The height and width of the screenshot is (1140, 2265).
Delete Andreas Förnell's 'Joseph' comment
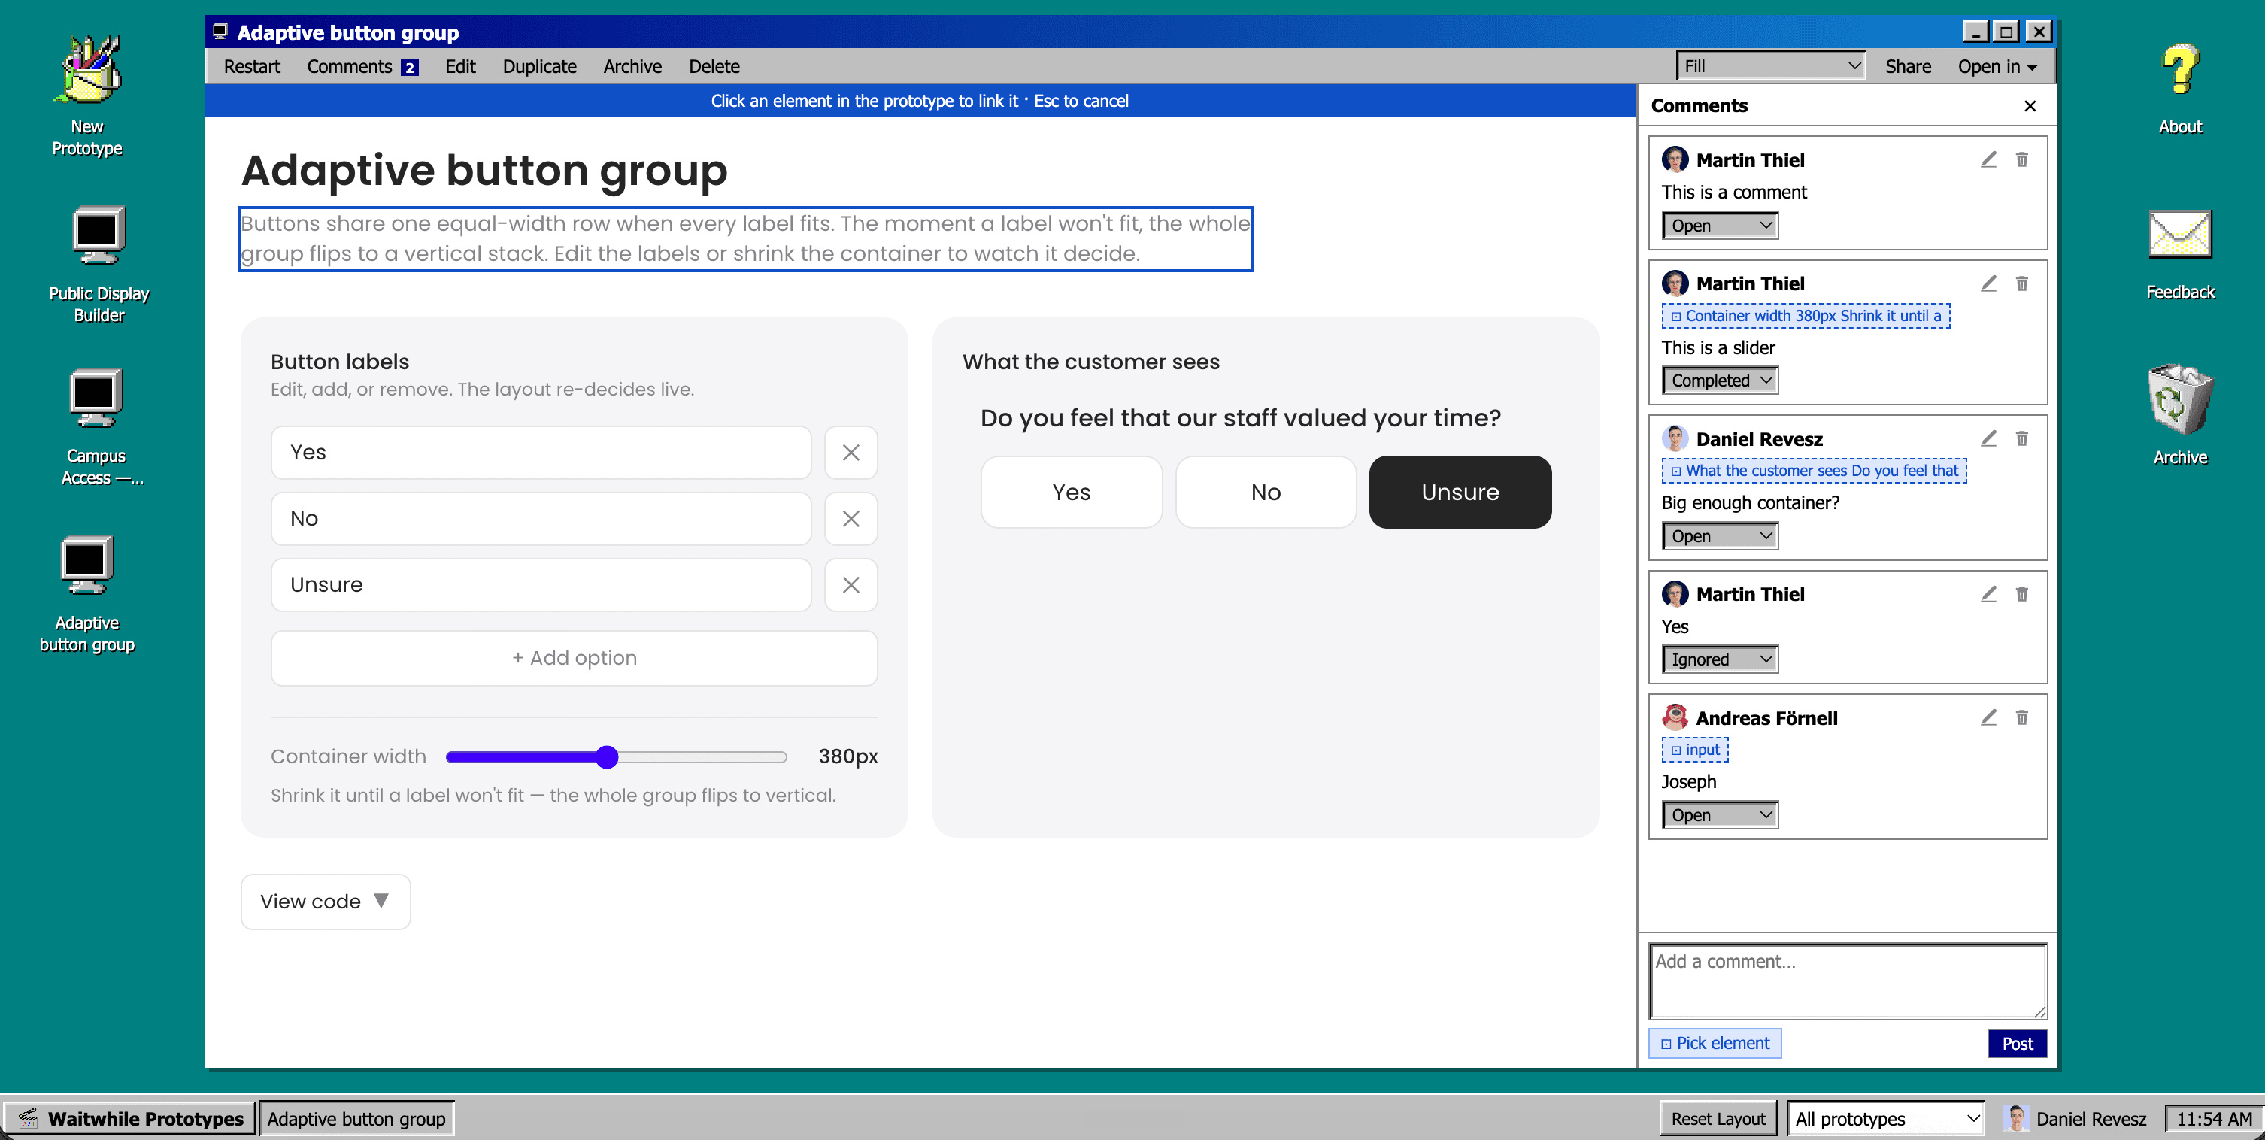(x=2021, y=717)
